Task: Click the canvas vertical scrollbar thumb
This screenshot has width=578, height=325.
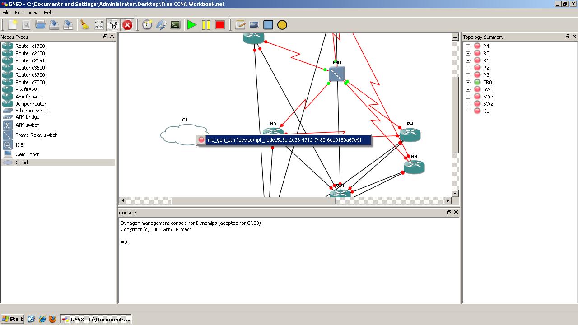Action: (455, 115)
